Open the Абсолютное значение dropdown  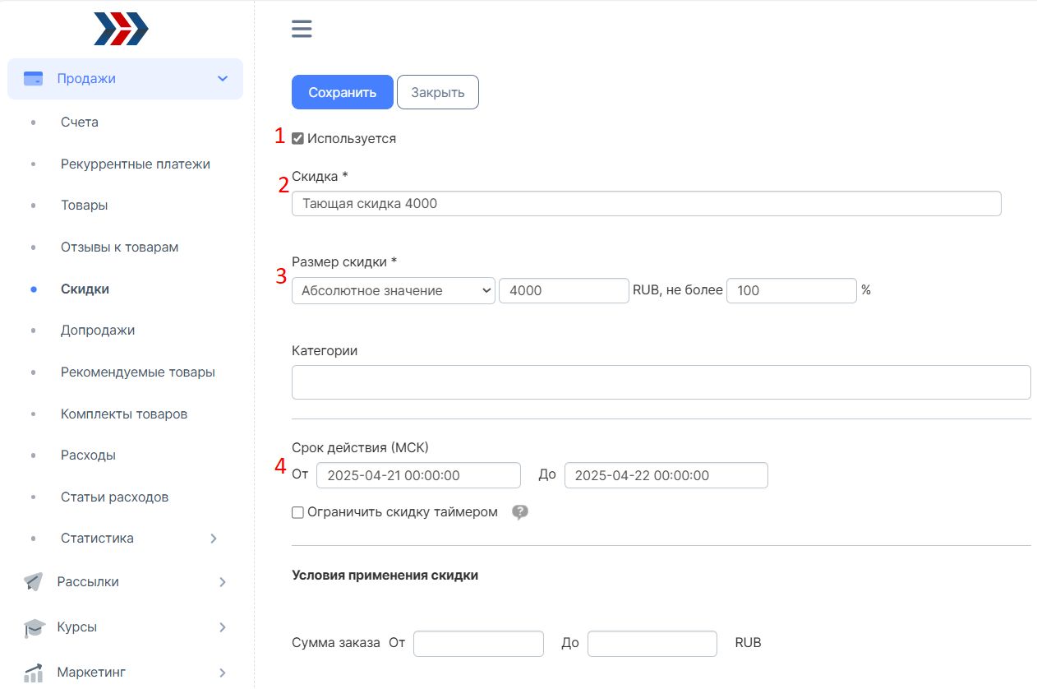pyautogui.click(x=394, y=290)
